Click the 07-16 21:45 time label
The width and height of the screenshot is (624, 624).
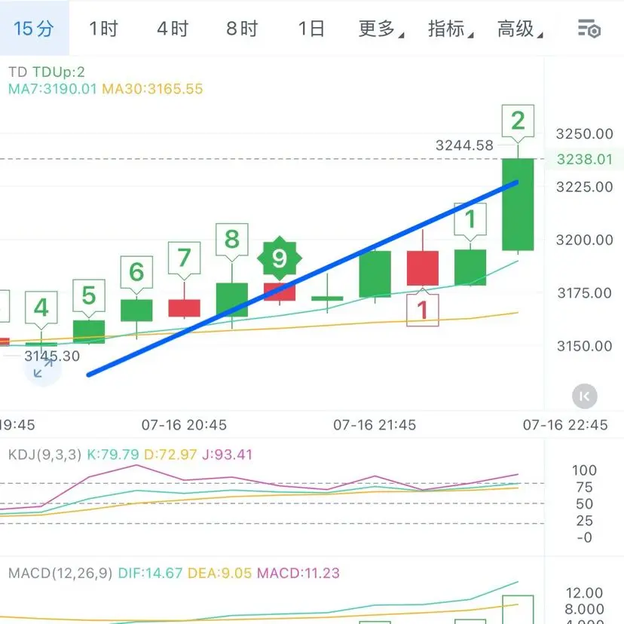pos(375,425)
